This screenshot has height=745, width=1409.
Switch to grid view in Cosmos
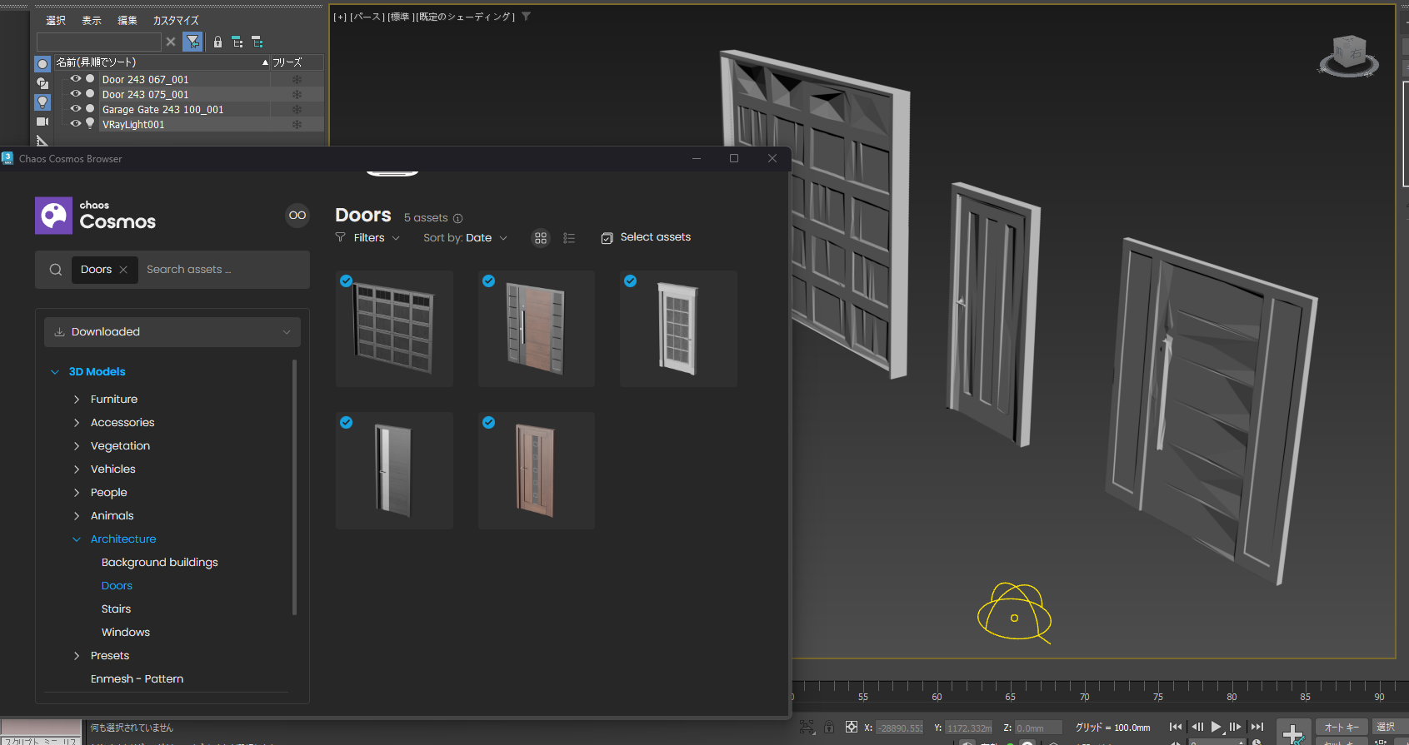(541, 238)
